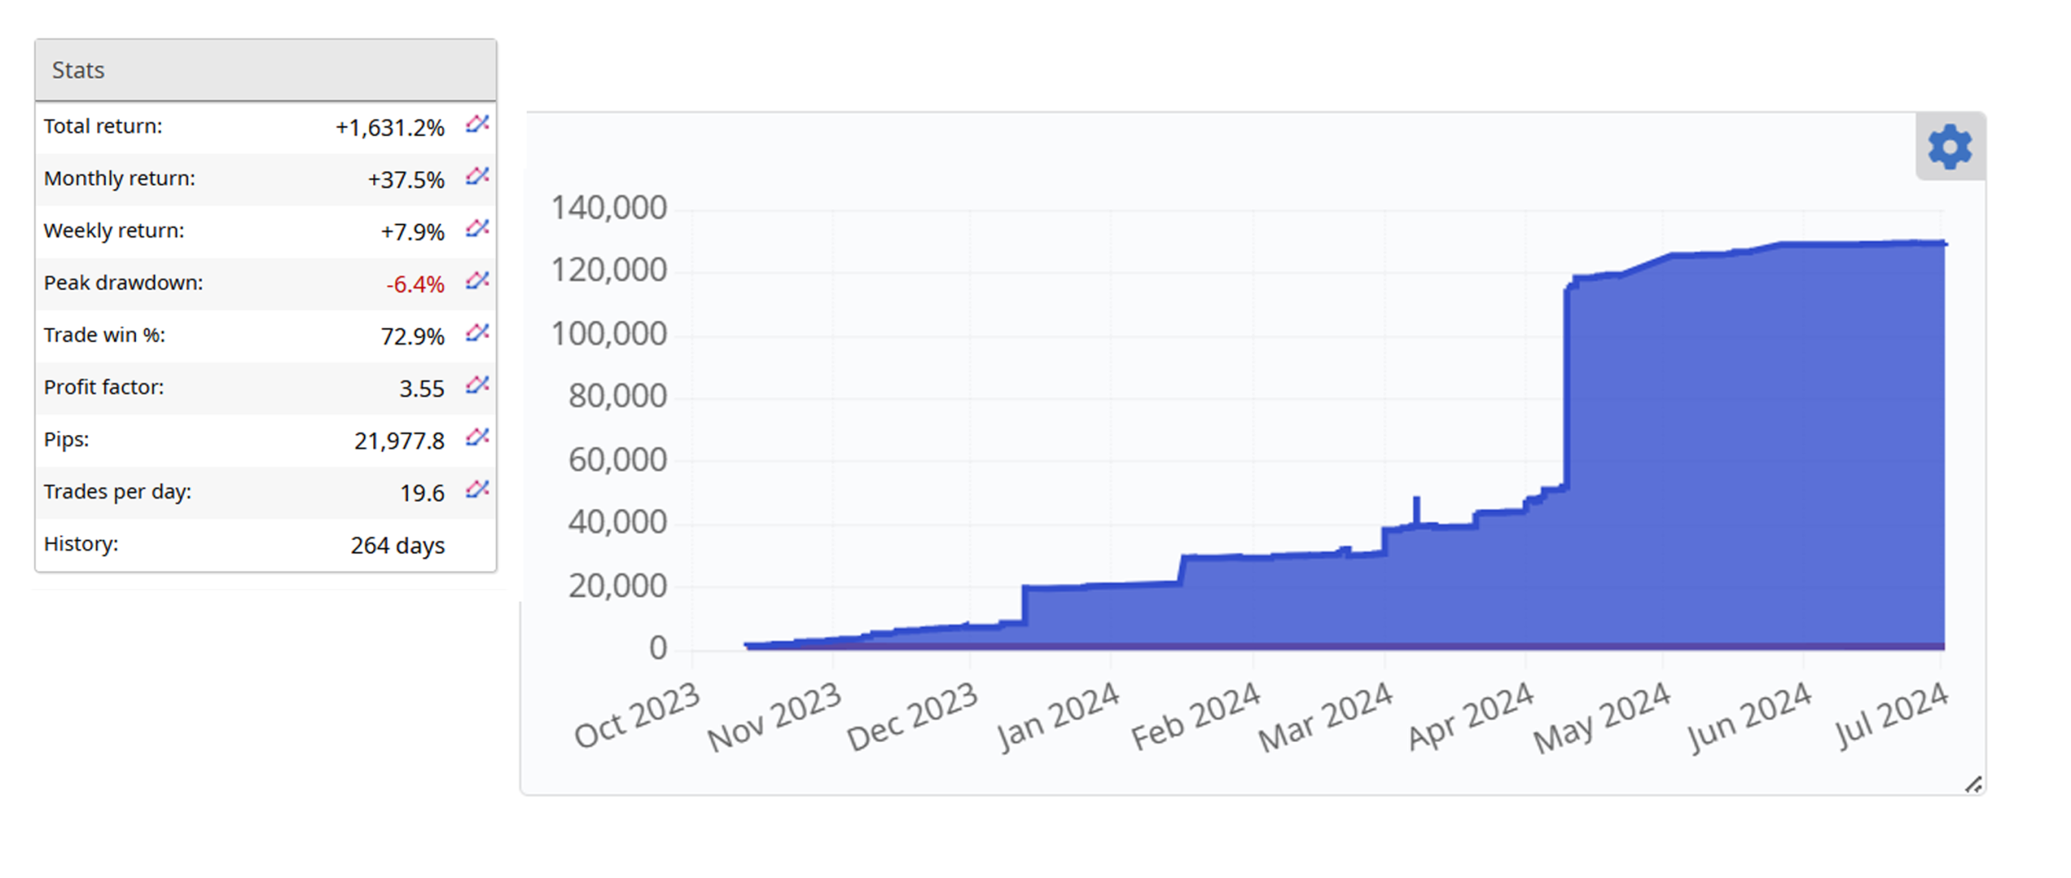Viewport: 2071px width, 878px height.
Task: Click the 140,000 y-axis label
Action: point(609,208)
